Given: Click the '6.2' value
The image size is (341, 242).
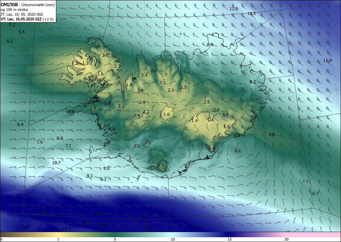Looking at the screenshot, I should tap(238, 151).
